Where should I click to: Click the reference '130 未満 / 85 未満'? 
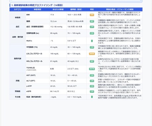[75, 27]
